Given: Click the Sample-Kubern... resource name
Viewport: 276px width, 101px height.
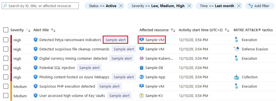Looking at the screenshot, I should 159,58.
